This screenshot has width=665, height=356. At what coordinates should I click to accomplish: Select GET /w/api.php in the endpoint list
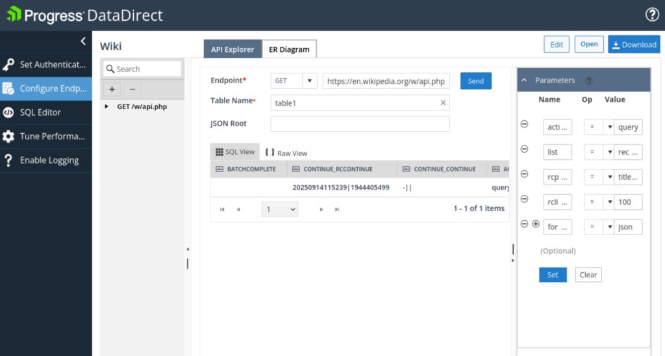[142, 107]
